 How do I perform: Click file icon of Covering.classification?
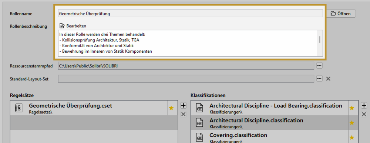(199, 137)
